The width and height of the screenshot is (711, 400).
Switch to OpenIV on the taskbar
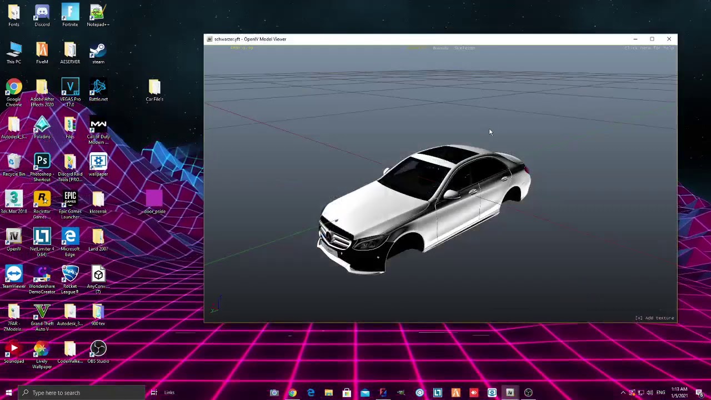click(x=510, y=393)
